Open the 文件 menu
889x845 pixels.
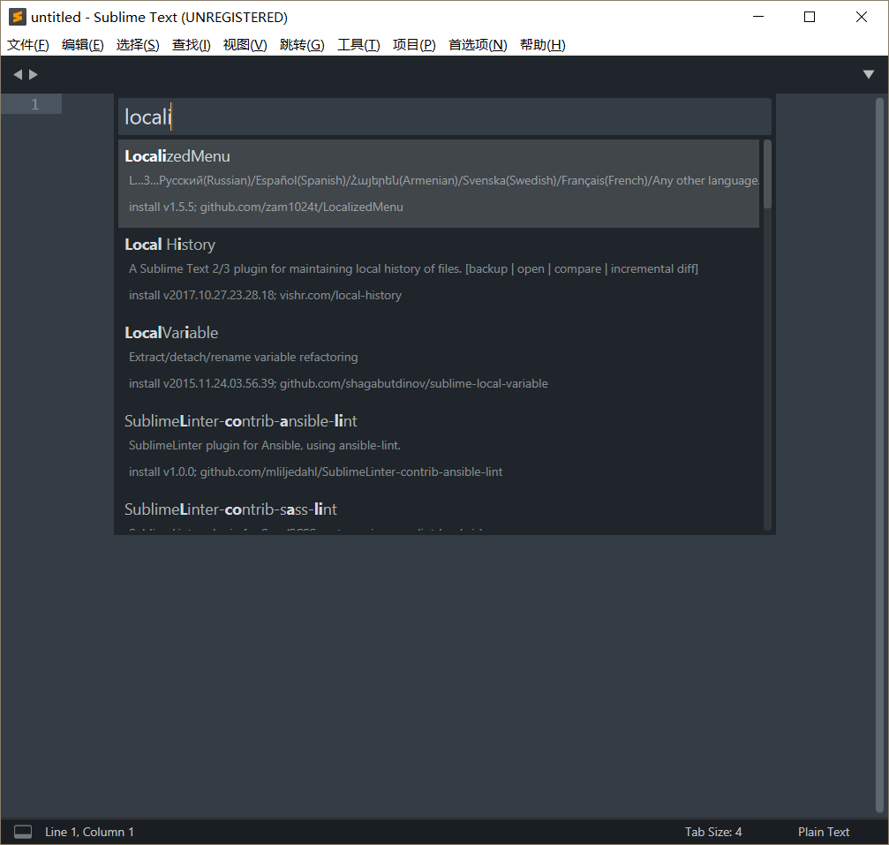pos(27,45)
